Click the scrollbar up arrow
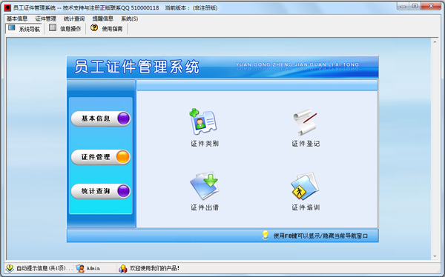Image resolution: width=445 pixels, height=277 pixels. 435,41
